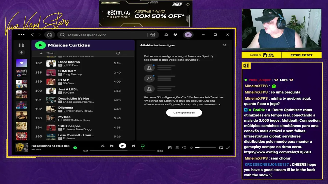Open Connect to a device
The width and height of the screenshot is (328, 184).
184,148
